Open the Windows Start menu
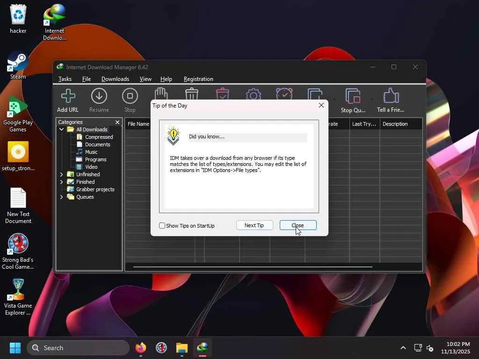This screenshot has height=359, width=479. click(x=15, y=348)
